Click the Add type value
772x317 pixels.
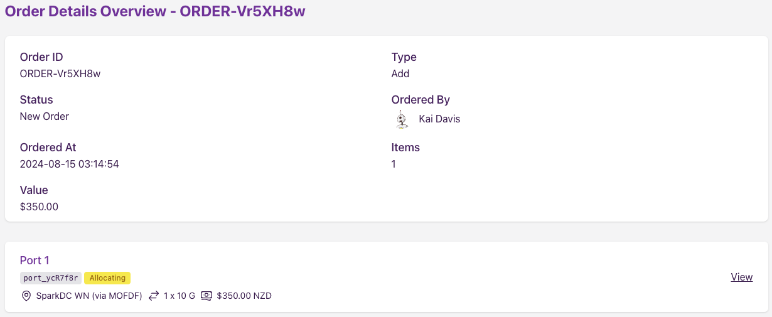click(400, 73)
